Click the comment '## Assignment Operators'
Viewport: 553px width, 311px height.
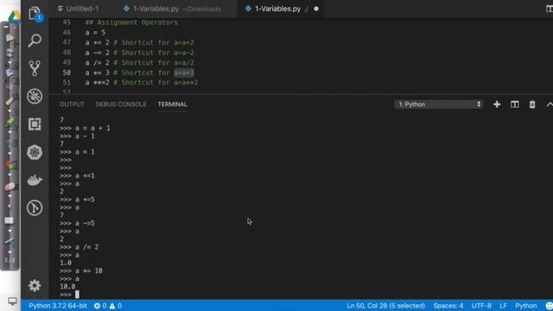click(x=131, y=22)
